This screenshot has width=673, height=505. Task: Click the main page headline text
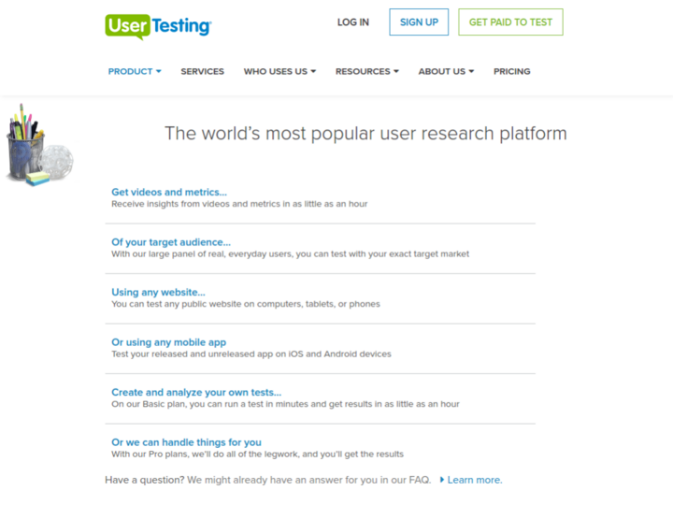coord(365,133)
